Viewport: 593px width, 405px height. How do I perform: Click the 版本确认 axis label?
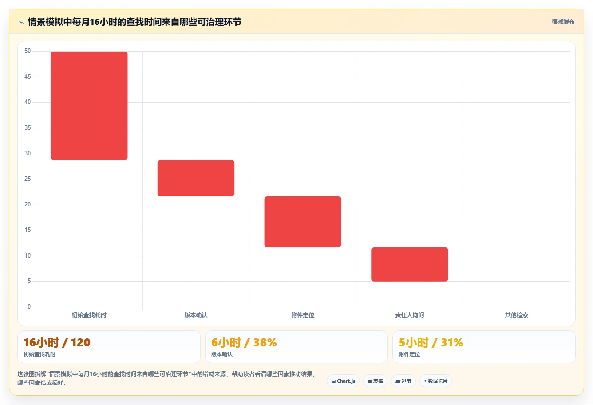[x=196, y=315]
